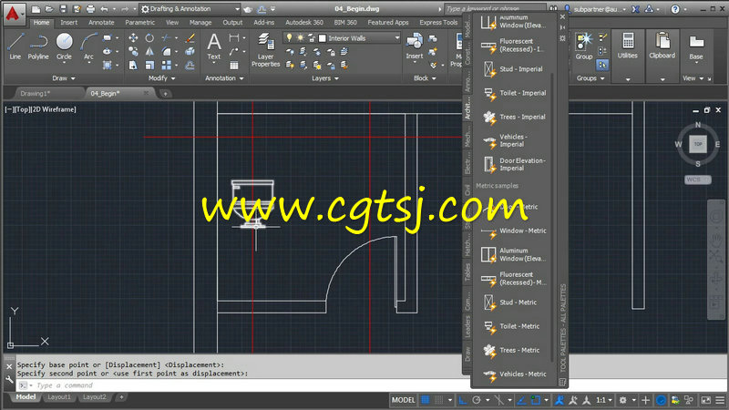Select the Copy tool in Modify panel
The image size is (729, 410).
point(133,52)
